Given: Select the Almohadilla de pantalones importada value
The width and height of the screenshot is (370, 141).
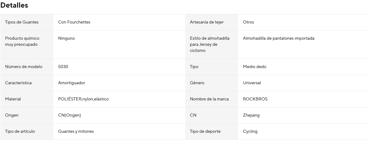Looking at the screenshot, I should pos(278,38).
